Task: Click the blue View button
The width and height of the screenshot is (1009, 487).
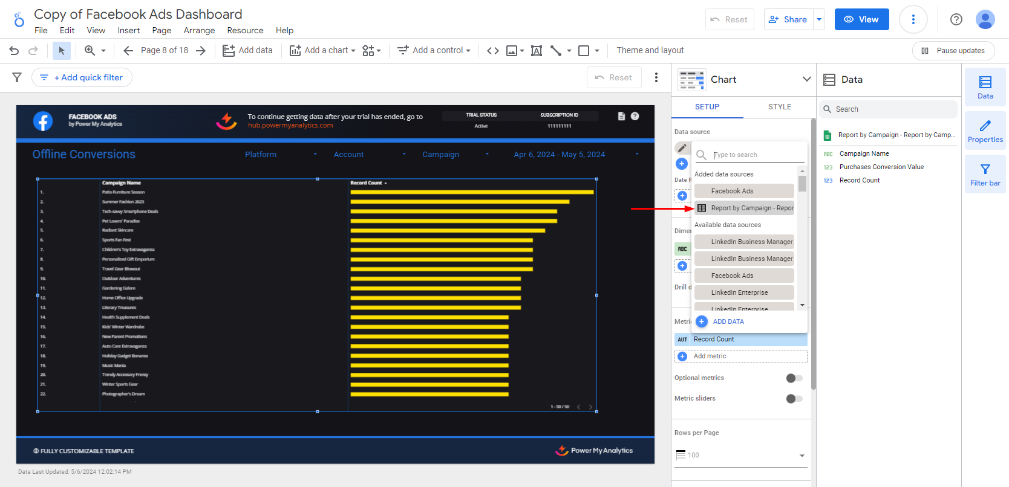Action: coord(861,19)
